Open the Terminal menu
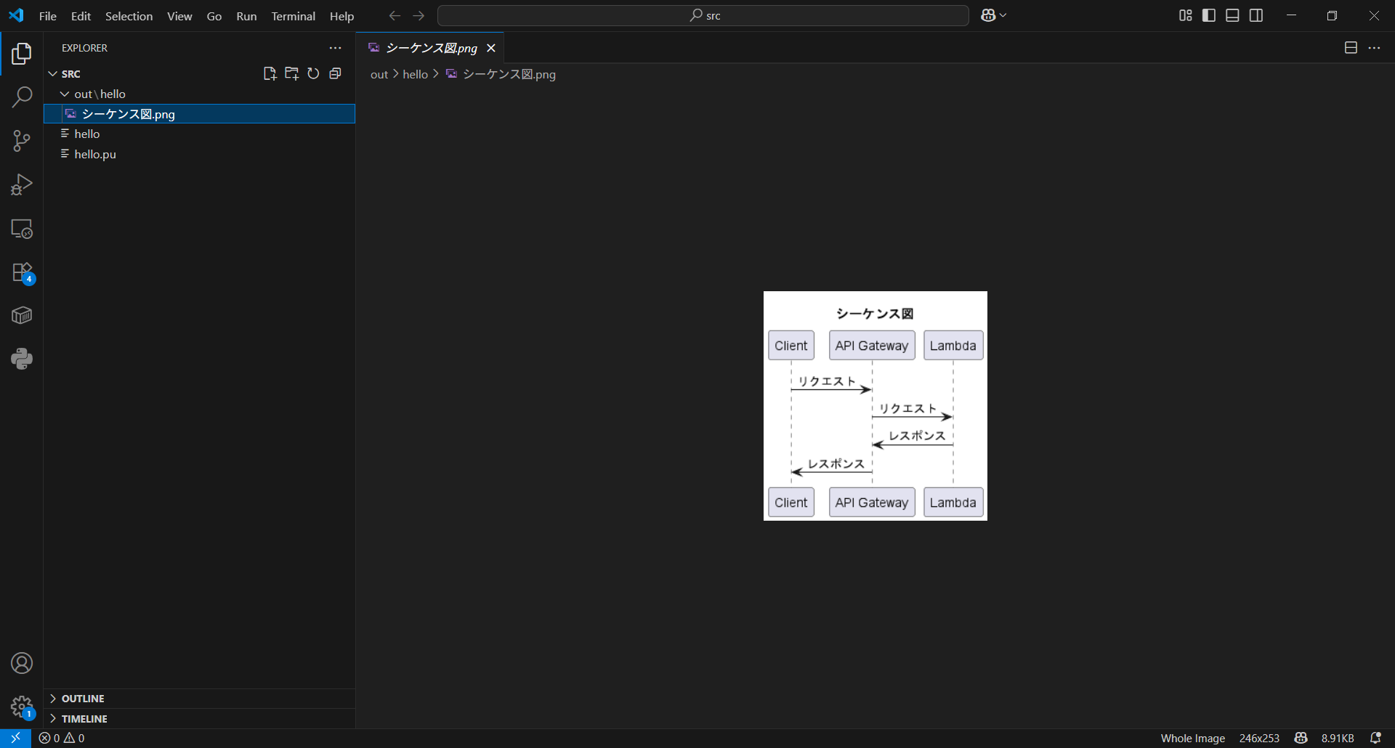 293,16
